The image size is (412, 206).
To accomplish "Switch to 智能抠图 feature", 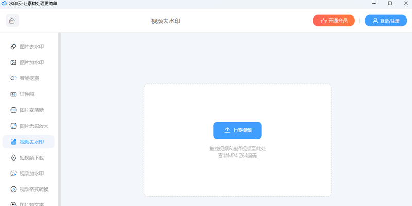I will tap(28, 78).
